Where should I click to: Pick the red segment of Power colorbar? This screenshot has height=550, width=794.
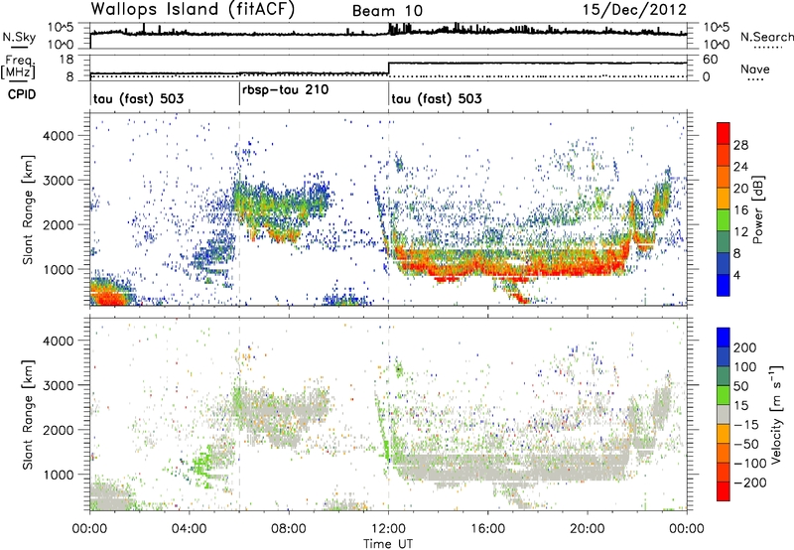(x=724, y=134)
